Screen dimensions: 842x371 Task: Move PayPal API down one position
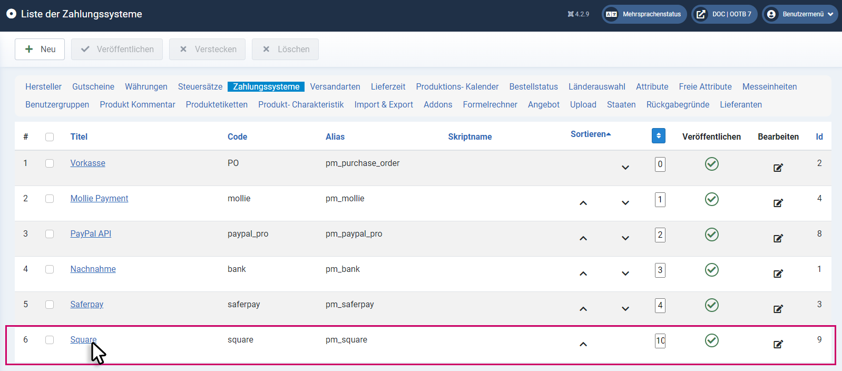[x=625, y=238]
